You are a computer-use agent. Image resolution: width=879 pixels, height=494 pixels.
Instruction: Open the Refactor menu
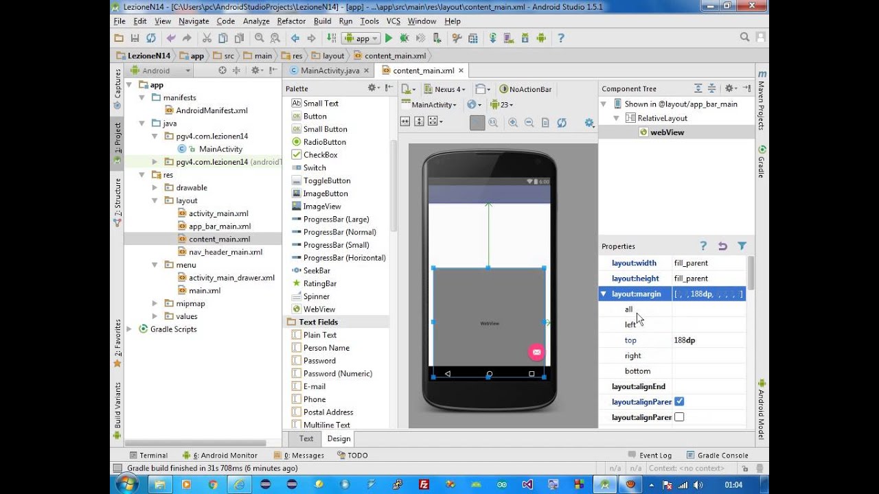tap(291, 21)
